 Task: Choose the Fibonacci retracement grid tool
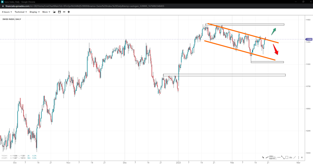tap(271, 157)
